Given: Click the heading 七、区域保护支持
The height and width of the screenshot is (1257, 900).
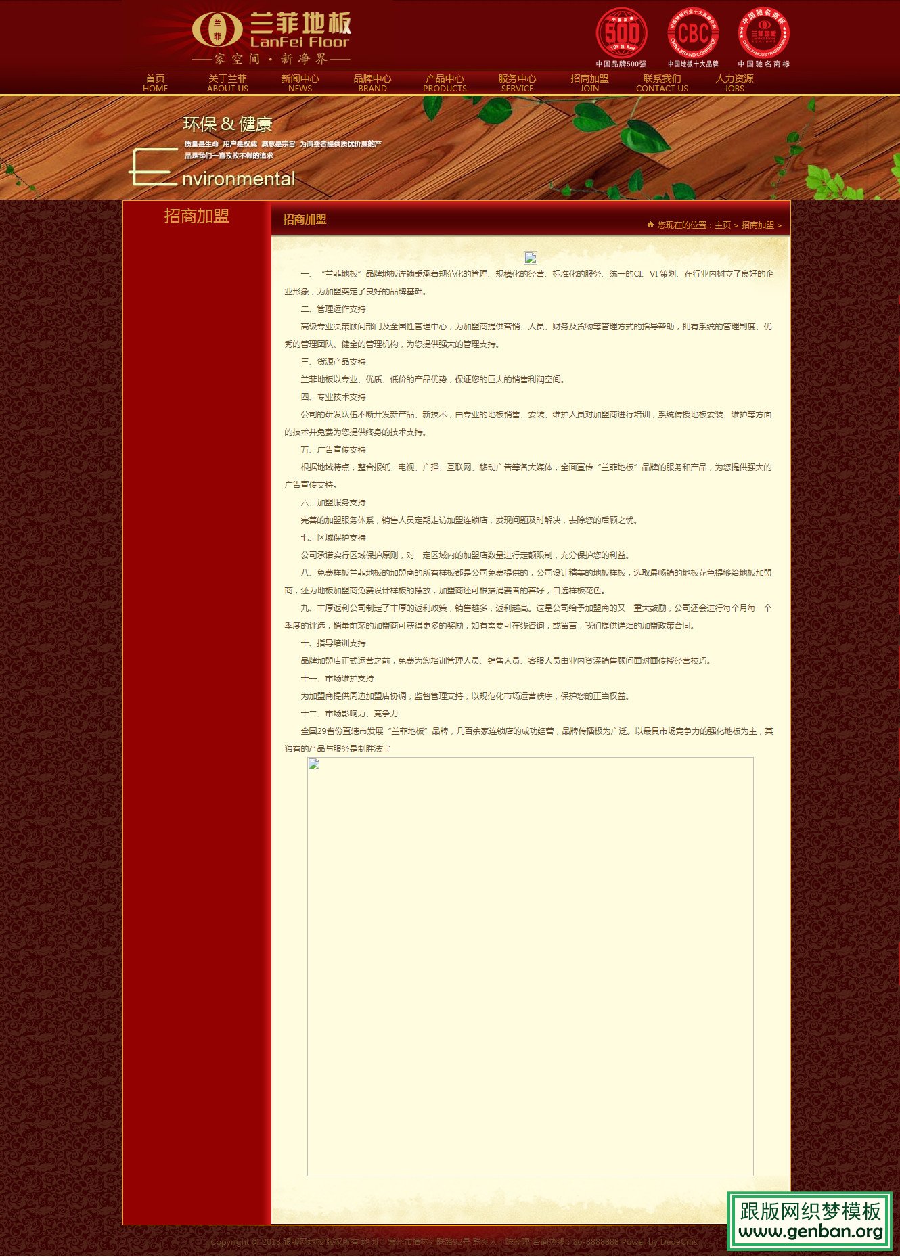Looking at the screenshot, I should click(x=334, y=538).
